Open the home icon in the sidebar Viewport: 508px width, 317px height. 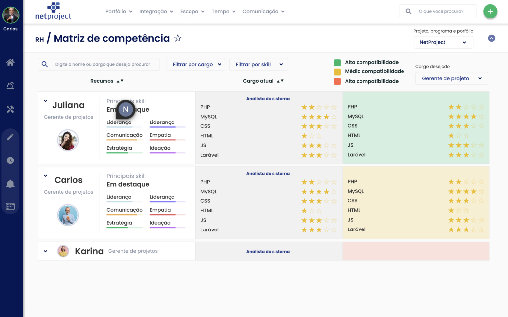[x=10, y=62]
